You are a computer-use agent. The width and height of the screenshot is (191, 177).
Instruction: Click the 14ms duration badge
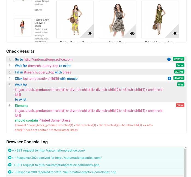[x=180, y=65]
